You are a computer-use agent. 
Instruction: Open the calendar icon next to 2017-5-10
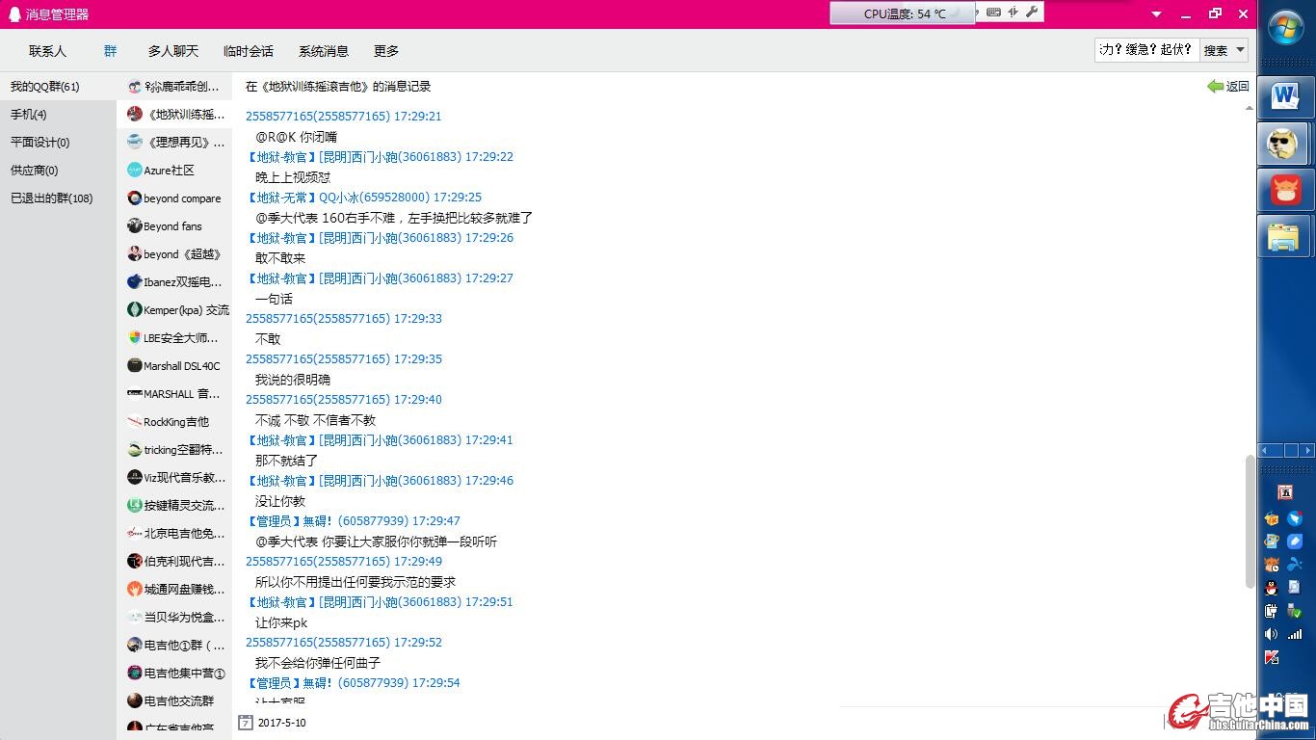coord(246,722)
